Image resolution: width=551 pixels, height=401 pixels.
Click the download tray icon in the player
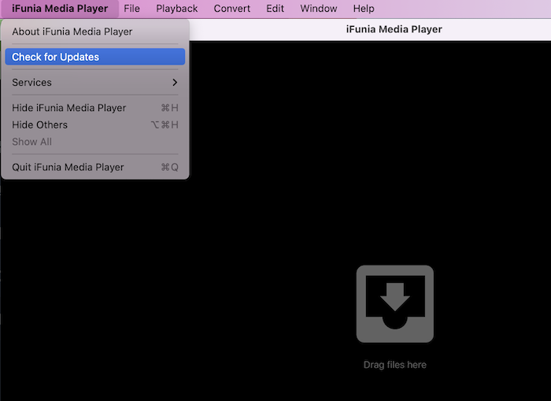point(394,303)
